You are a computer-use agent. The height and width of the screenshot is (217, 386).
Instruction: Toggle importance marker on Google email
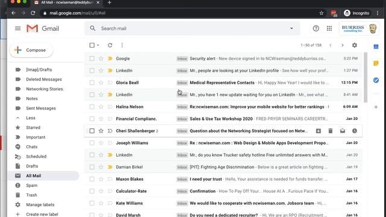[x=110, y=58]
